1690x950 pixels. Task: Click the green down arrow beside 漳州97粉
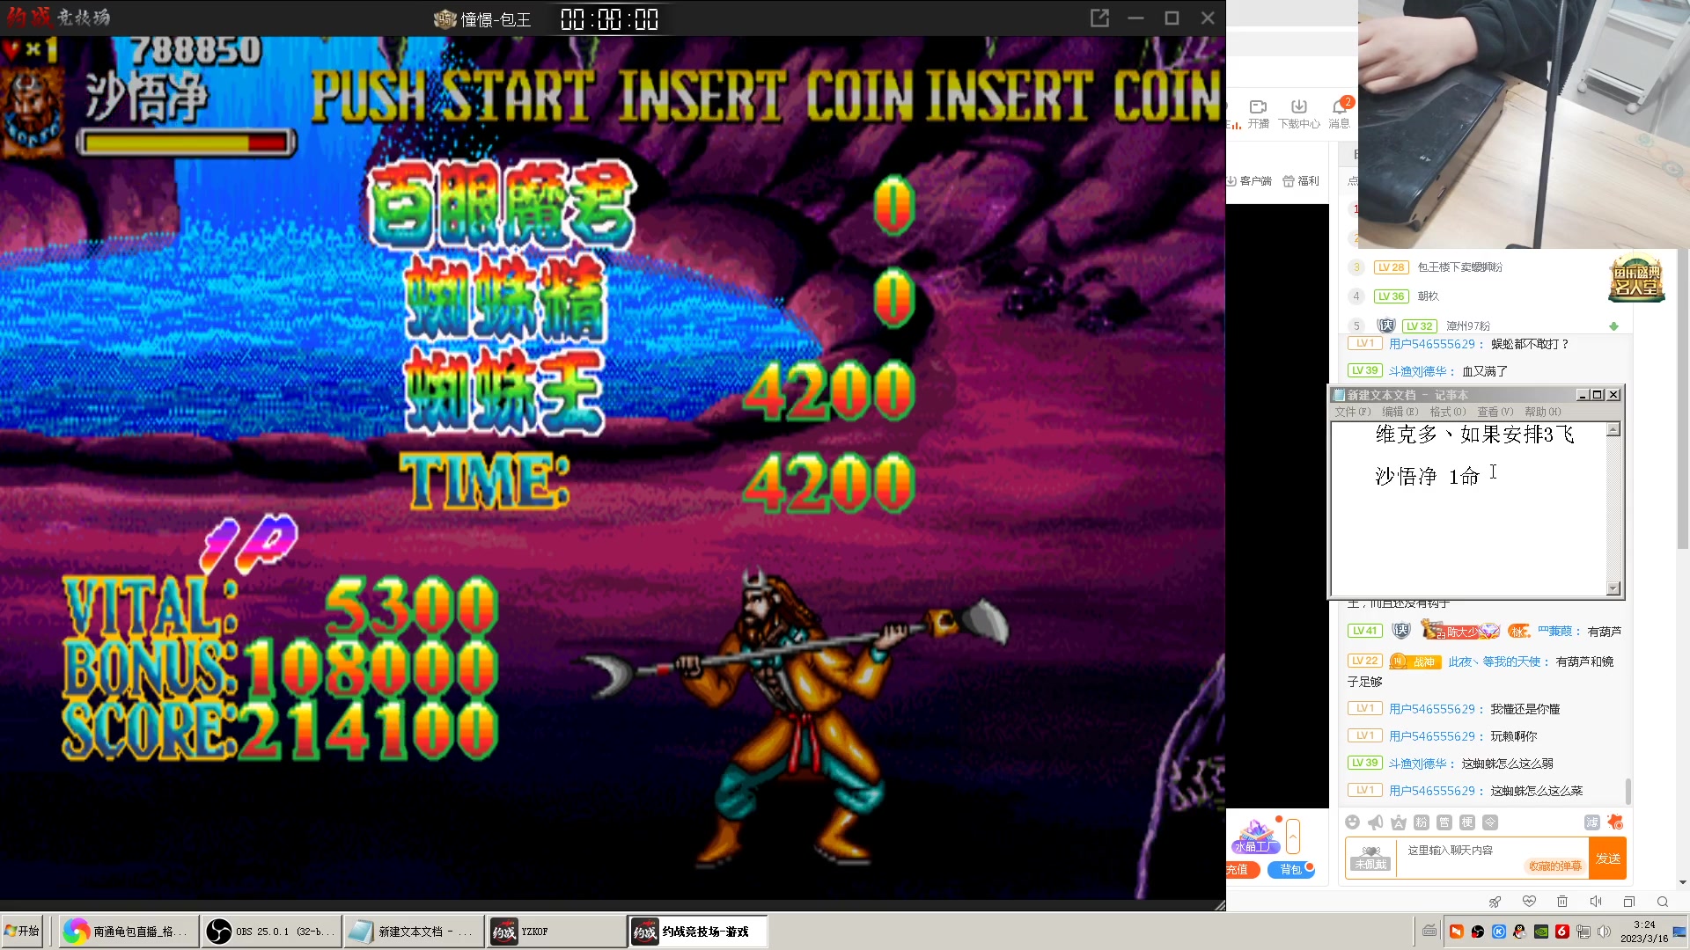click(1614, 326)
